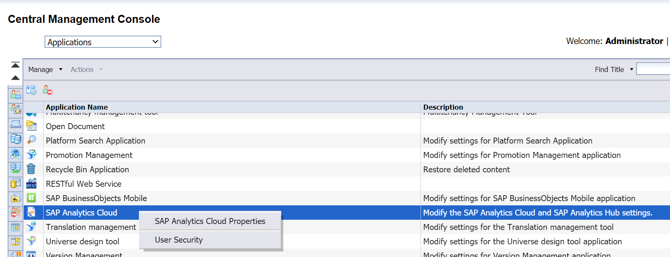Screen dimensions: 670x257
Task: Click the scroll-to-top arrow with bar
Action: tap(15, 65)
